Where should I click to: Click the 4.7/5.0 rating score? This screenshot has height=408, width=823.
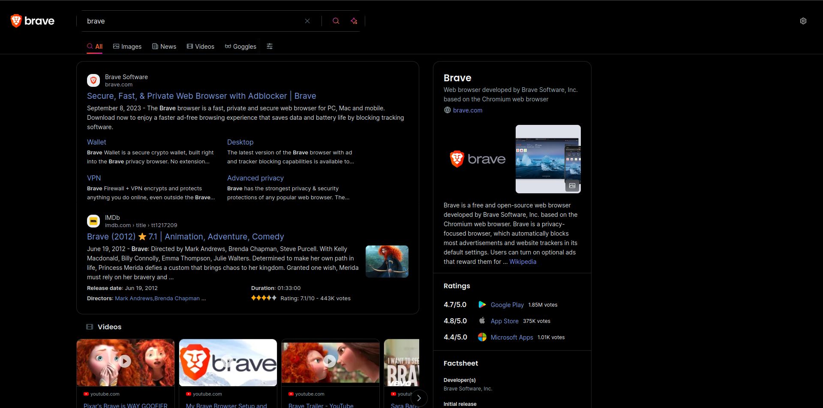(x=455, y=305)
